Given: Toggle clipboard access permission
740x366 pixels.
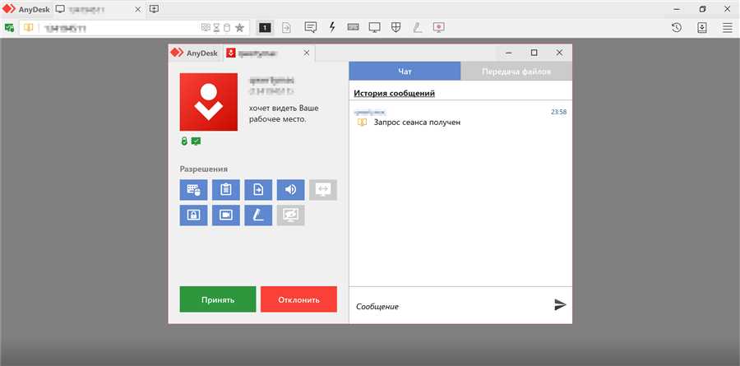Looking at the screenshot, I should pos(226,190).
